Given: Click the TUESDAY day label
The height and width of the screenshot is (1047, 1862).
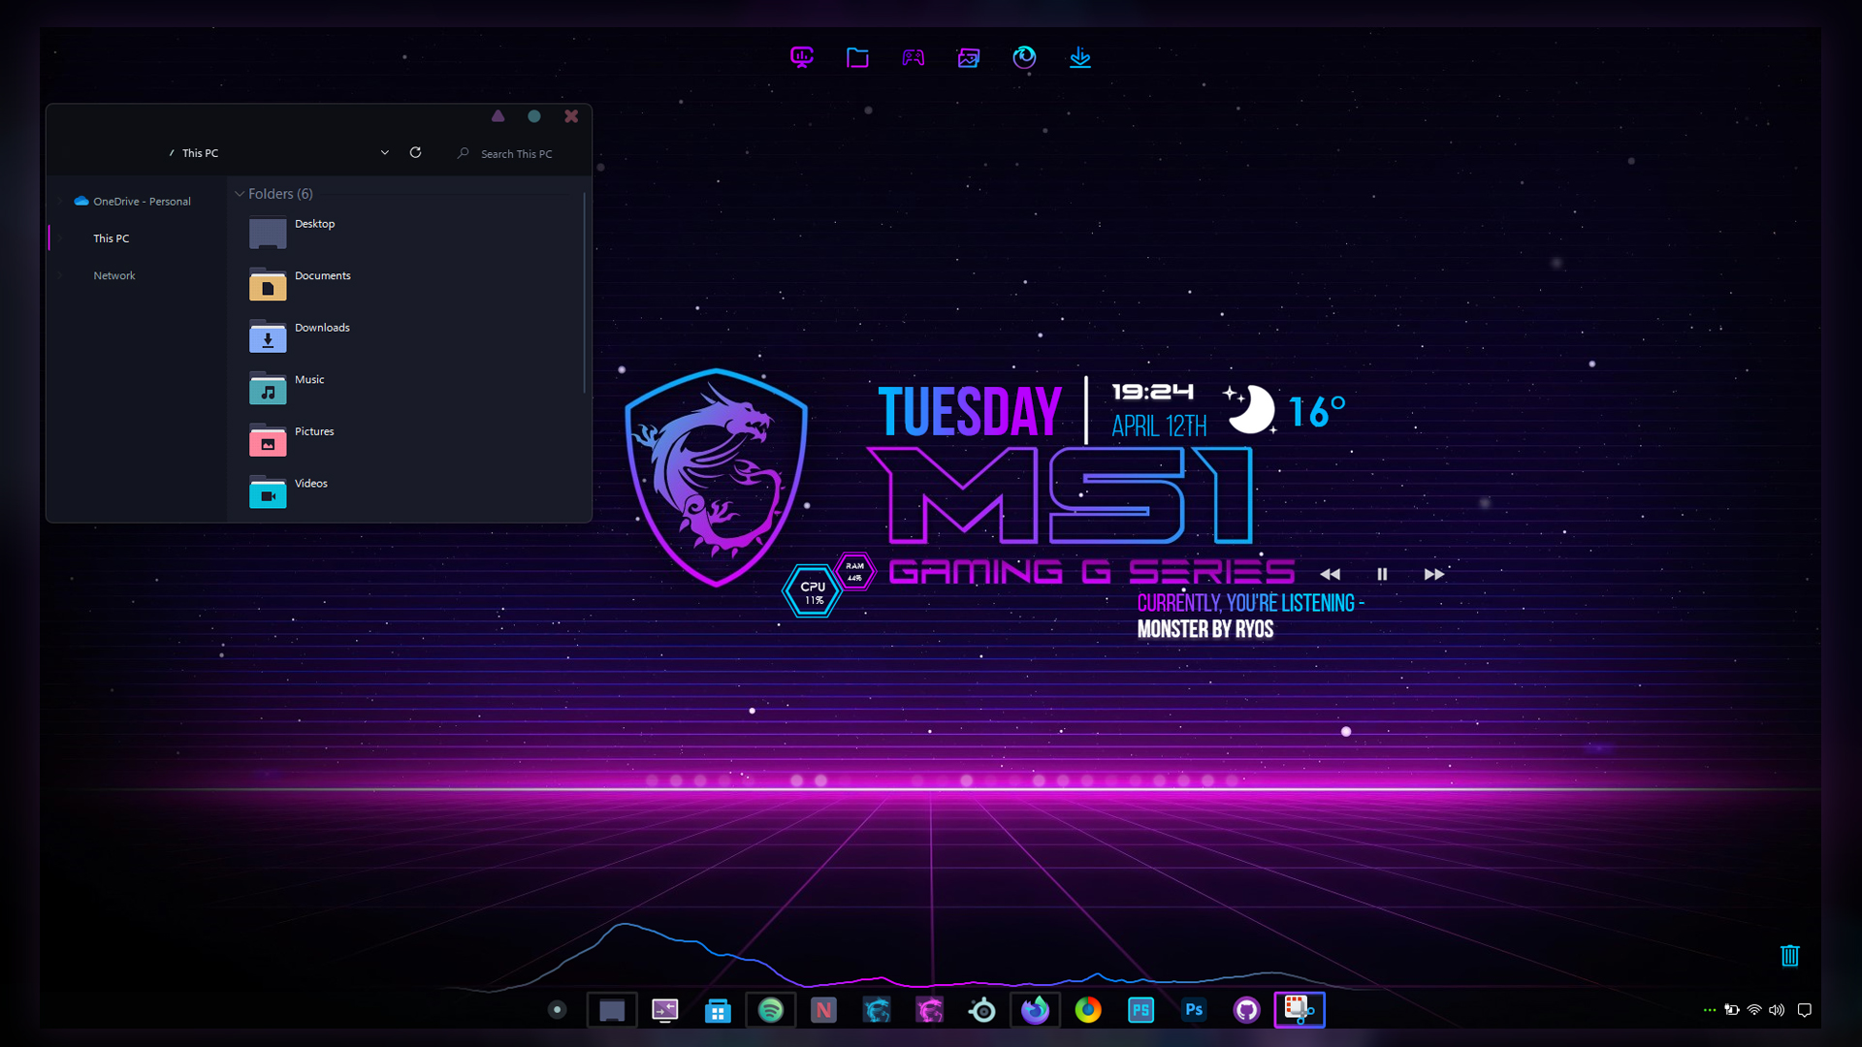Looking at the screenshot, I should point(969,412).
